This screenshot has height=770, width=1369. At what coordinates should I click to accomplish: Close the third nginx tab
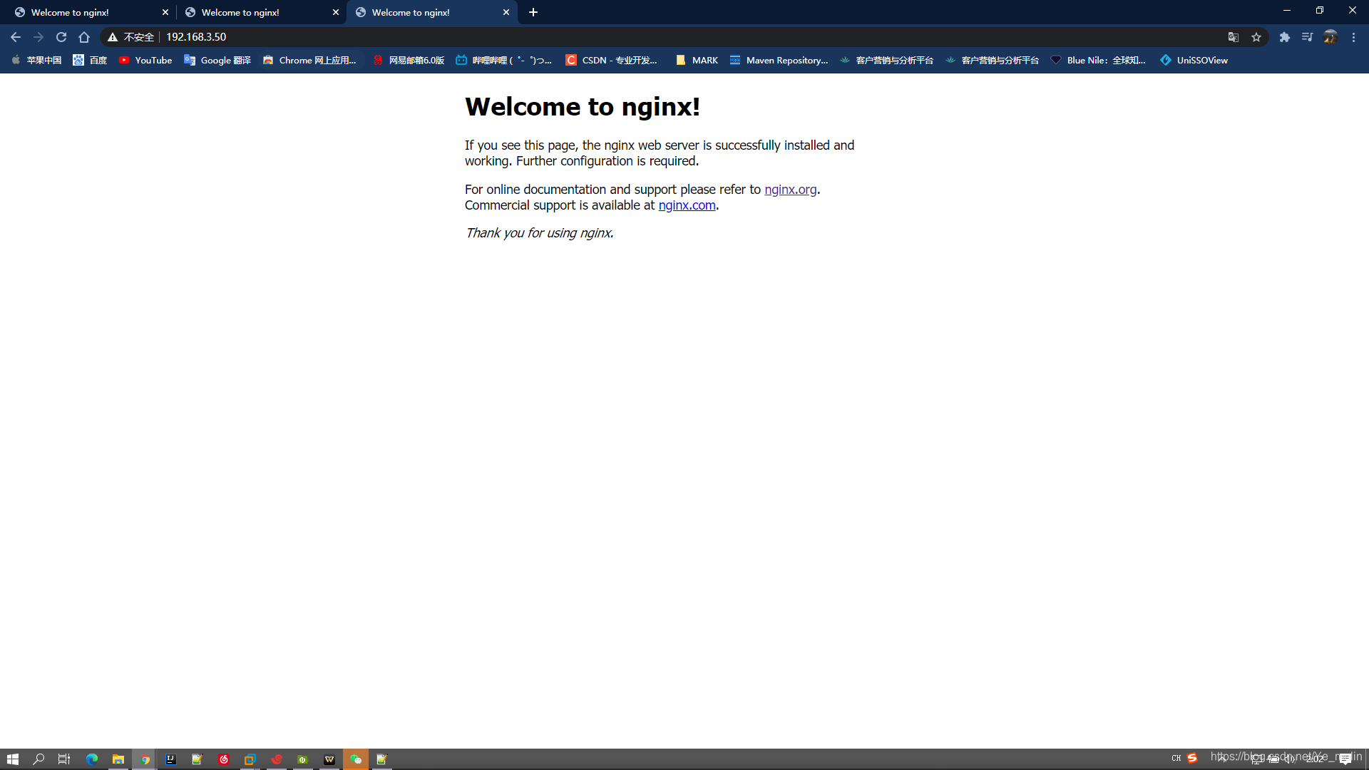pos(506,12)
